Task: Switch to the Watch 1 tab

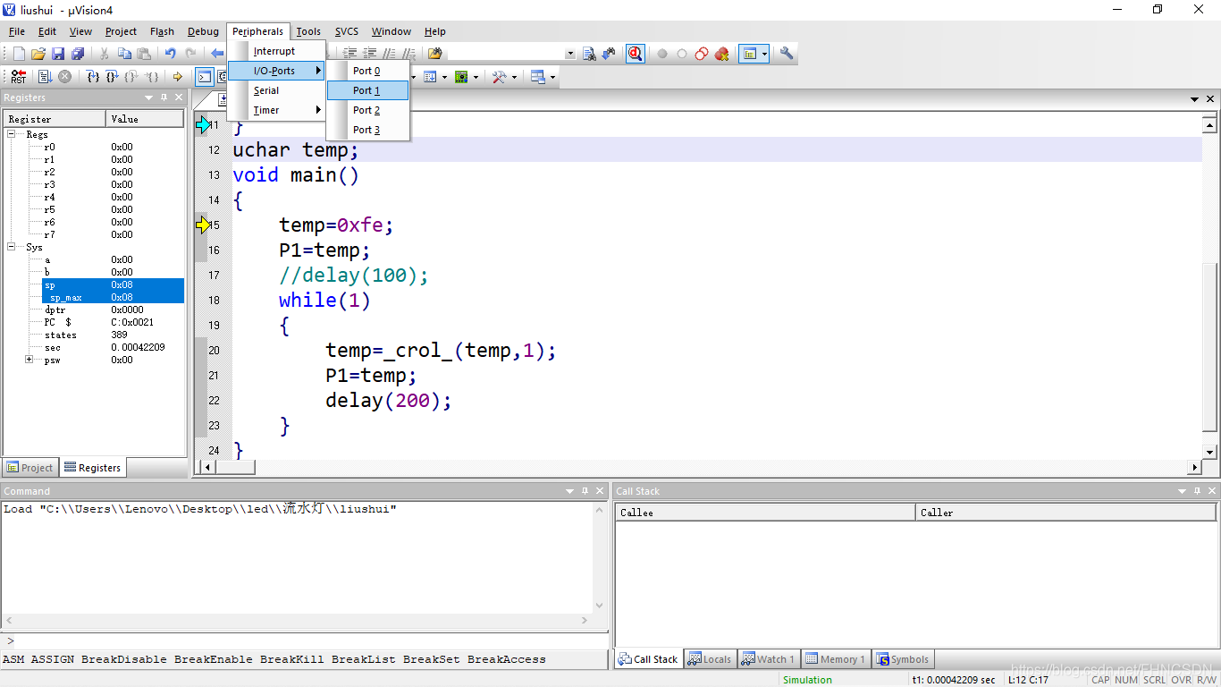Action: click(768, 659)
